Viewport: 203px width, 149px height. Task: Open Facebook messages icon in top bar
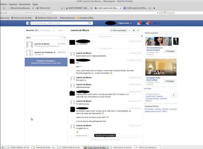(144, 23)
